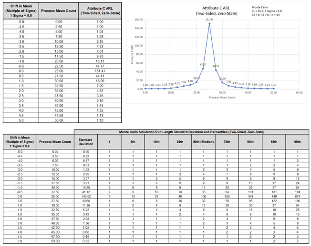
Task: Select the Standard Deviation column header
Action: coord(85,141)
